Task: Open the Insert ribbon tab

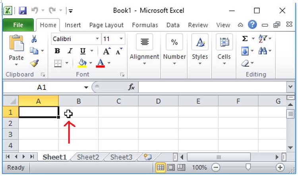Action: (73, 25)
